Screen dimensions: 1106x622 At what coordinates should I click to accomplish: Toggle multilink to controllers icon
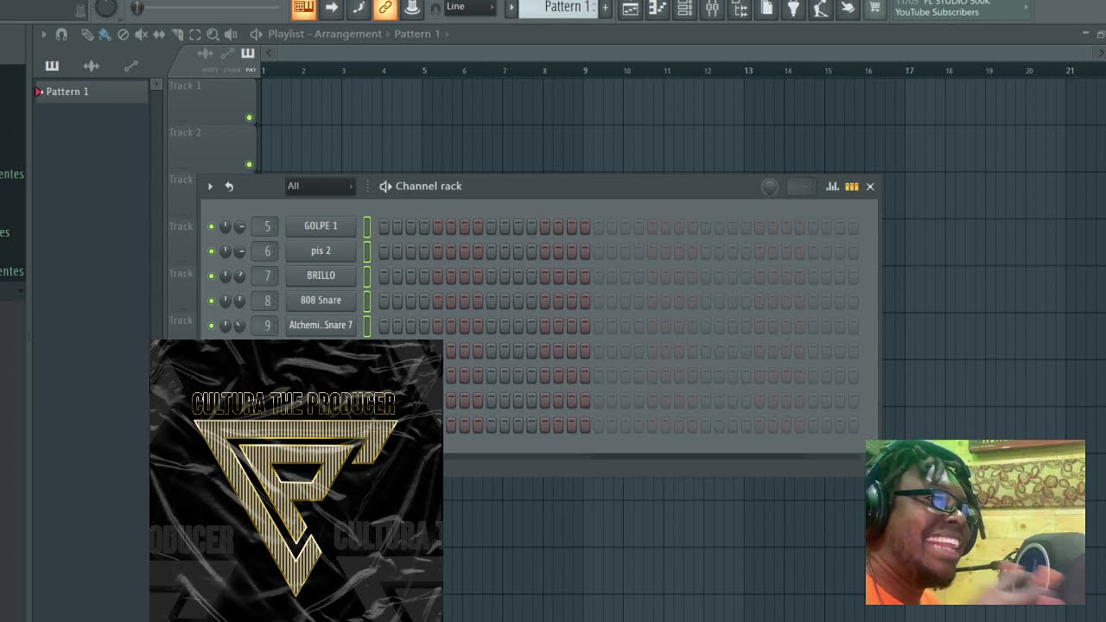pyautogui.click(x=411, y=9)
